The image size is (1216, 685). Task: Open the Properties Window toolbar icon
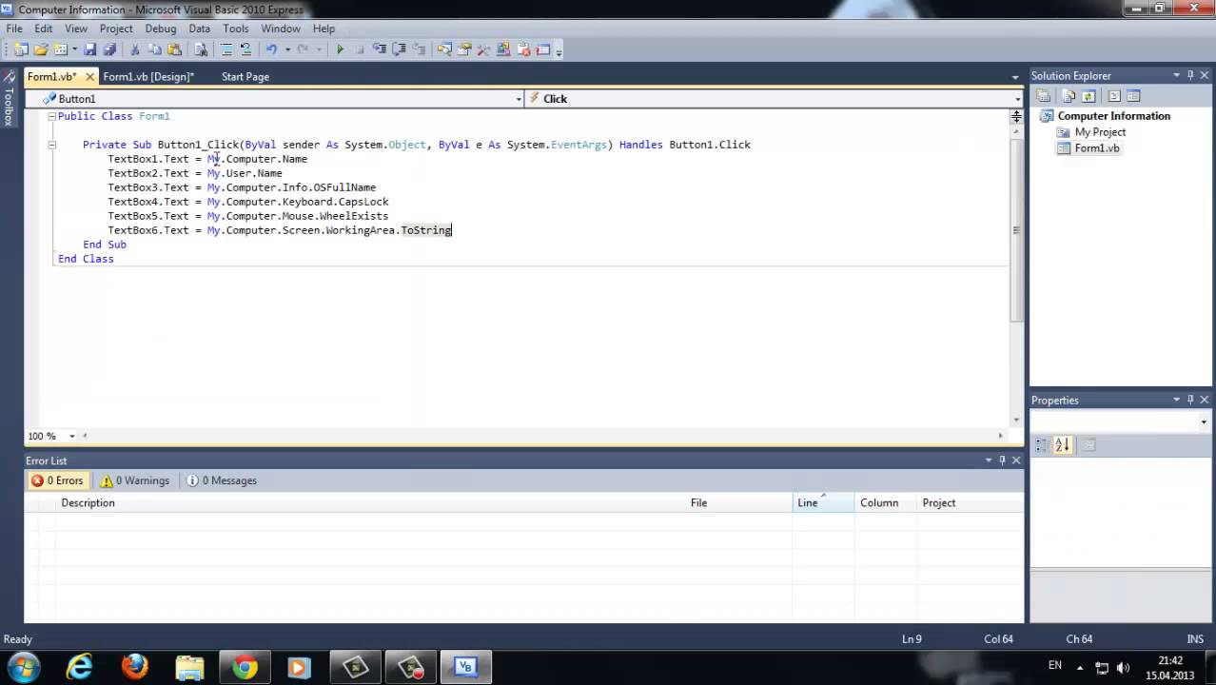coord(464,49)
